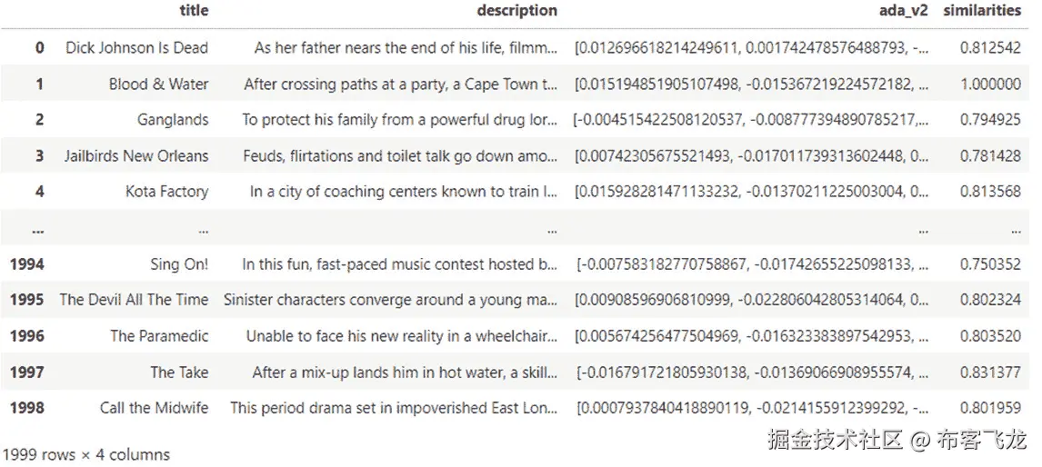Select row index 0
This screenshot has width=1042, height=467.
tap(39, 47)
